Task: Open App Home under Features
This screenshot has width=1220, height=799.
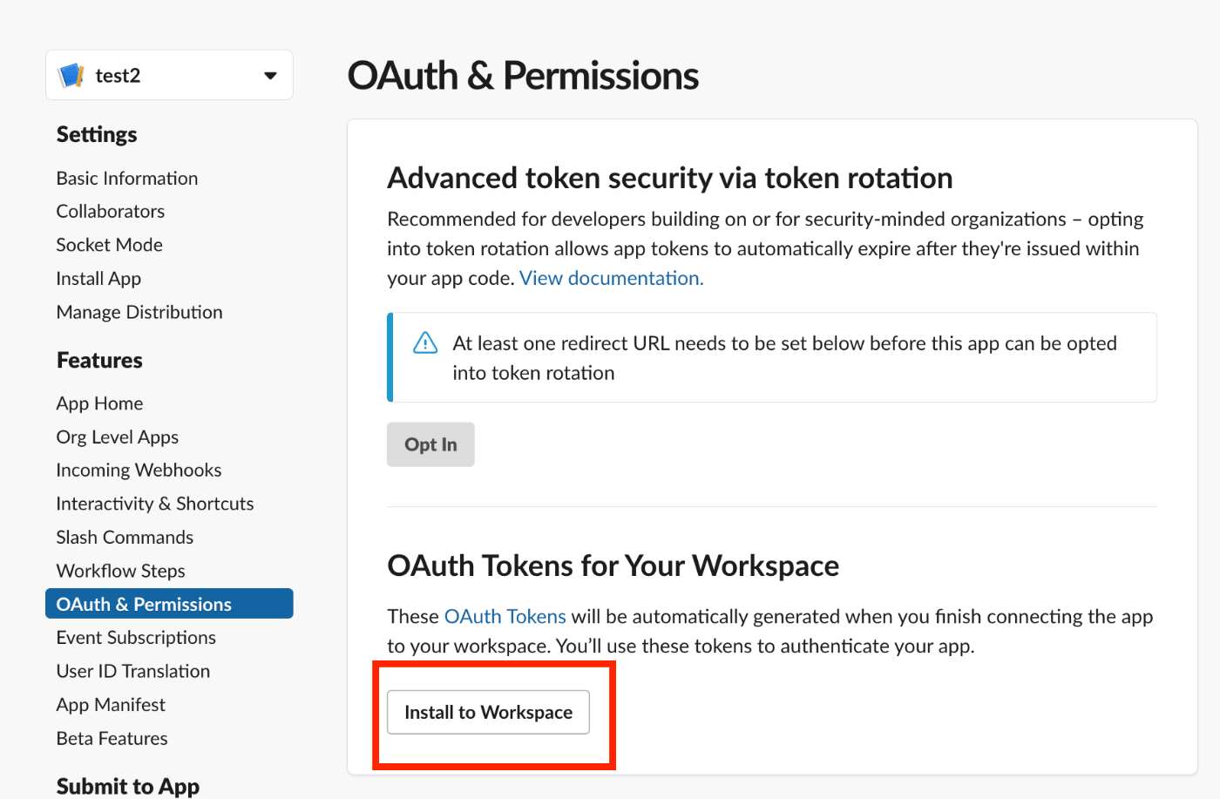Action: coord(99,403)
